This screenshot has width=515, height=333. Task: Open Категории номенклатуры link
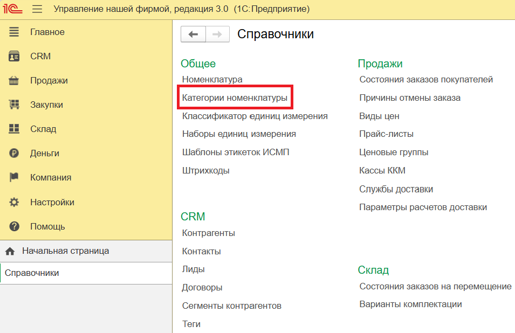[235, 98]
